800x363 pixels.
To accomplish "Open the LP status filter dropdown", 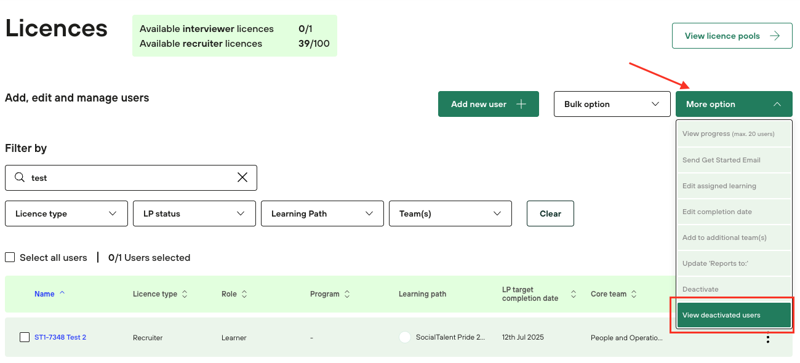I will click(x=194, y=213).
